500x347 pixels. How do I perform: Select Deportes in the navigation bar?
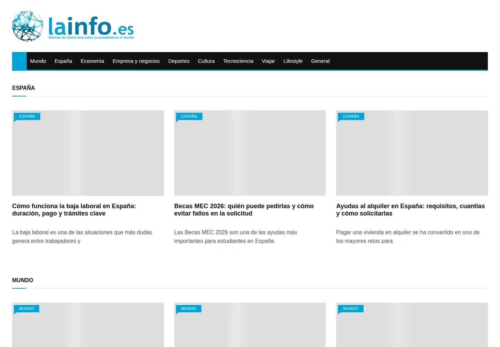point(179,61)
